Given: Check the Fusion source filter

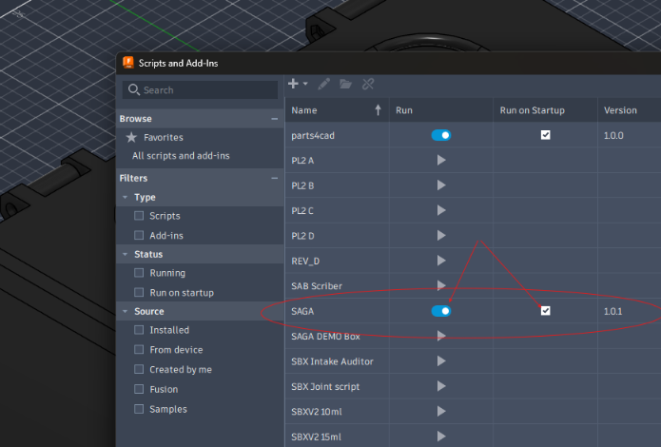Looking at the screenshot, I should 139,389.
